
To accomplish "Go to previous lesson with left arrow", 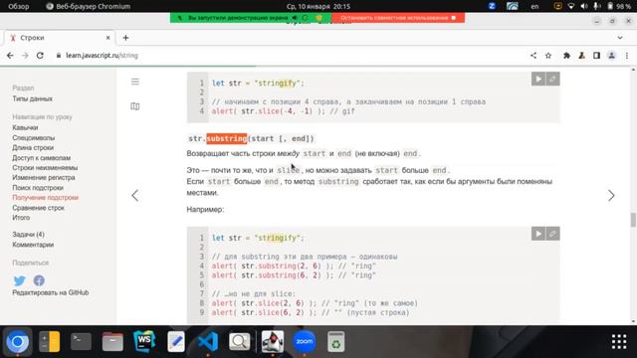I will (x=135, y=196).
